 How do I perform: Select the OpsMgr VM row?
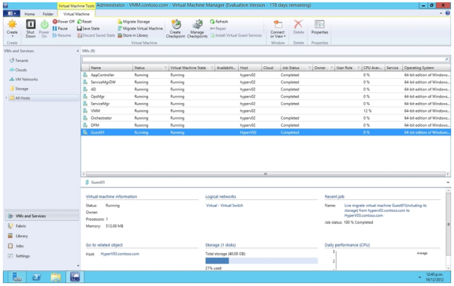tap(266, 97)
